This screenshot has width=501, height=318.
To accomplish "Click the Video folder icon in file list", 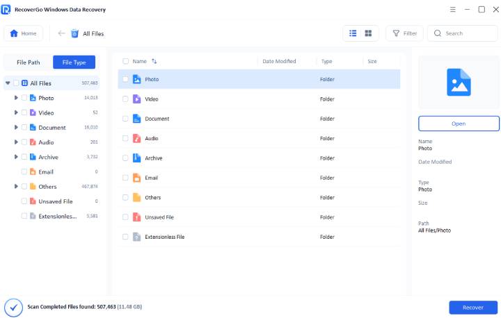I will click(137, 99).
